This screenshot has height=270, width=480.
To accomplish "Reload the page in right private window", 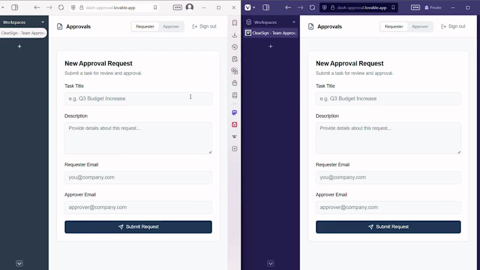I will [x=312, y=7].
